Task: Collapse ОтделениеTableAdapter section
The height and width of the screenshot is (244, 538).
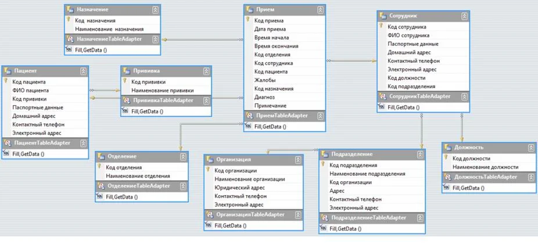Action: click(x=183, y=186)
